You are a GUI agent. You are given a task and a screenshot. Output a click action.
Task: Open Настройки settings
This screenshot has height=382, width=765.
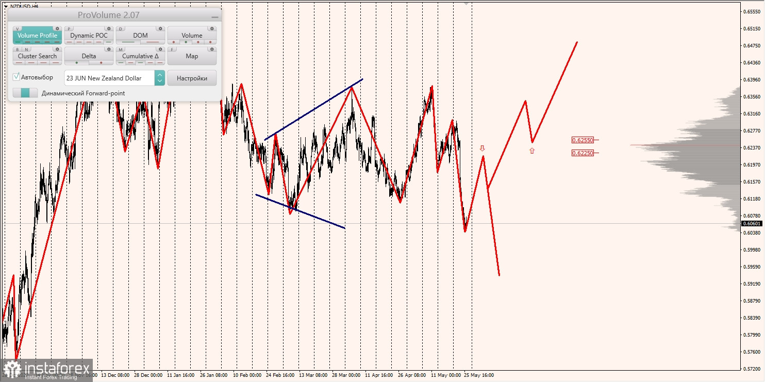(x=192, y=78)
